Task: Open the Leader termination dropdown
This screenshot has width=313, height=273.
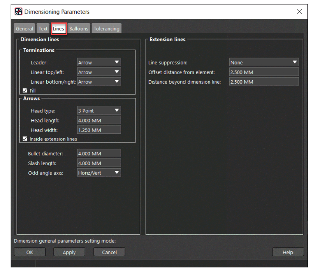Action: (99, 63)
